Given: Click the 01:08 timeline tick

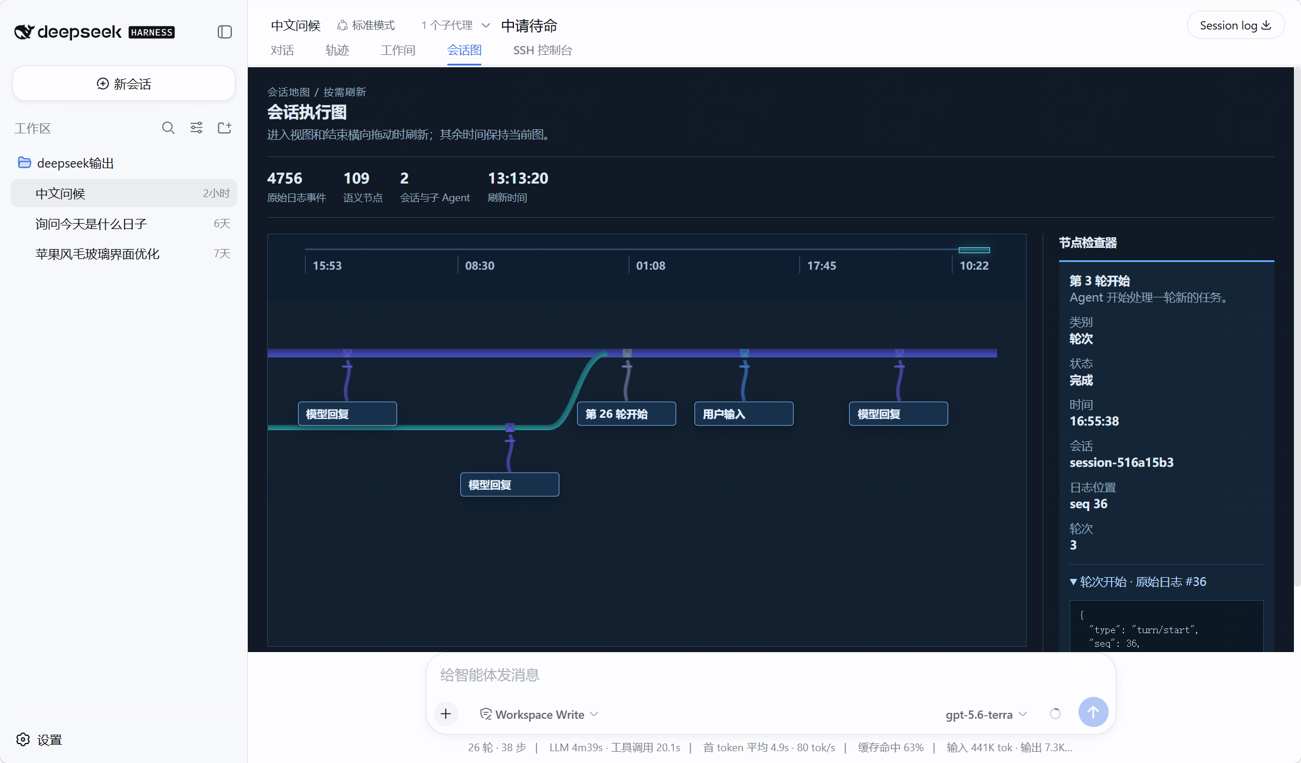Looking at the screenshot, I should [x=651, y=266].
